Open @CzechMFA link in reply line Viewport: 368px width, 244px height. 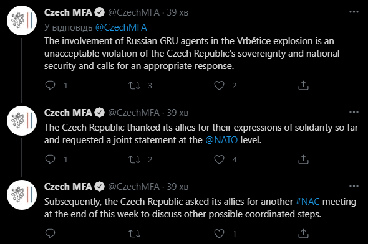click(x=121, y=27)
